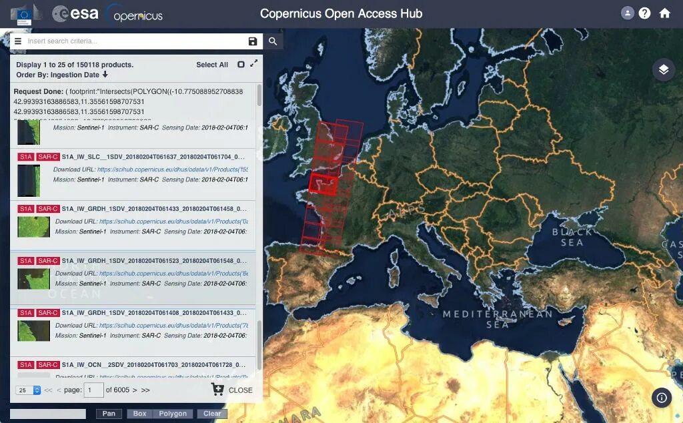Select the S1A_IW_GRDH_1SDV_20180204T061433 product title
Image resolution: width=683 pixels, height=423 pixels.
(154, 209)
